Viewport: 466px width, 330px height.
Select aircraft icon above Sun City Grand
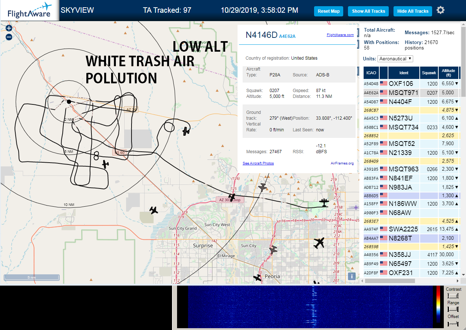pos(154,210)
